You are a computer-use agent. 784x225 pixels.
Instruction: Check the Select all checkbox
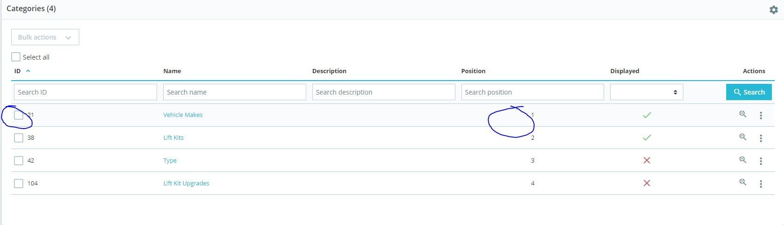tap(16, 57)
